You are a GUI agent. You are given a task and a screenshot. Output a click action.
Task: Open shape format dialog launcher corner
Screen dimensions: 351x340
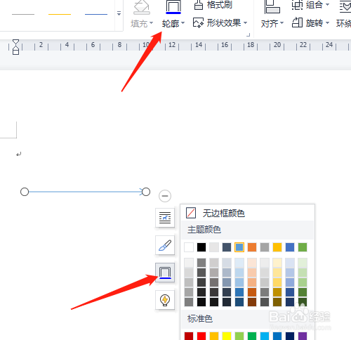[249, 35]
